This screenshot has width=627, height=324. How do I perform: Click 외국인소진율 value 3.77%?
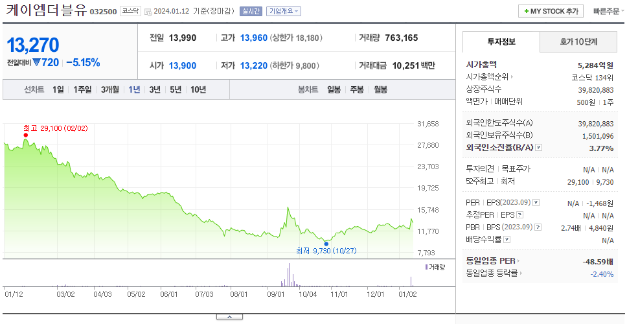pos(601,148)
